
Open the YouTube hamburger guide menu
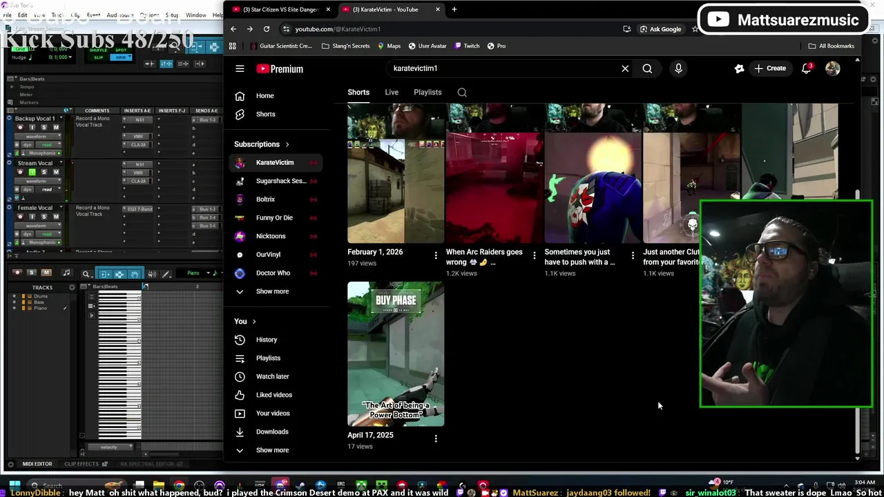tap(240, 68)
